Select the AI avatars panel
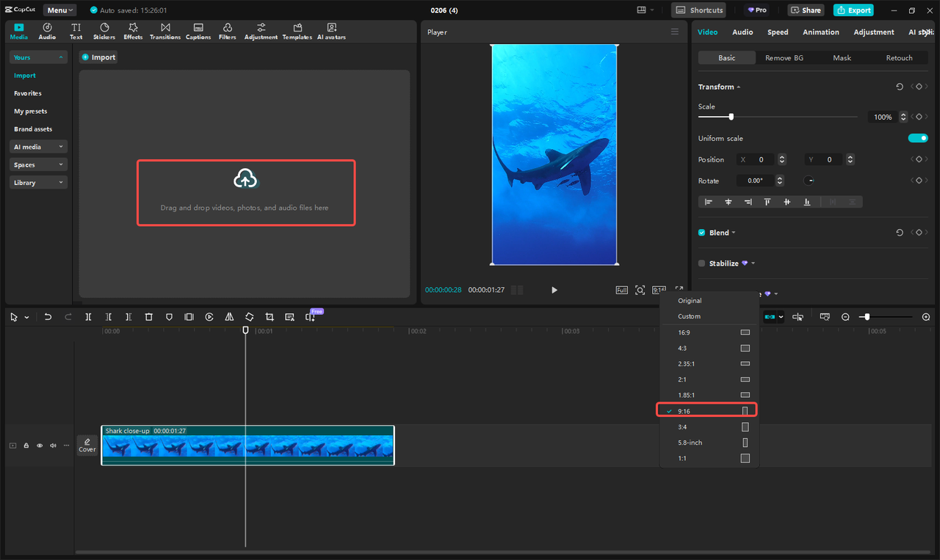The height and width of the screenshot is (560, 940). [x=331, y=31]
